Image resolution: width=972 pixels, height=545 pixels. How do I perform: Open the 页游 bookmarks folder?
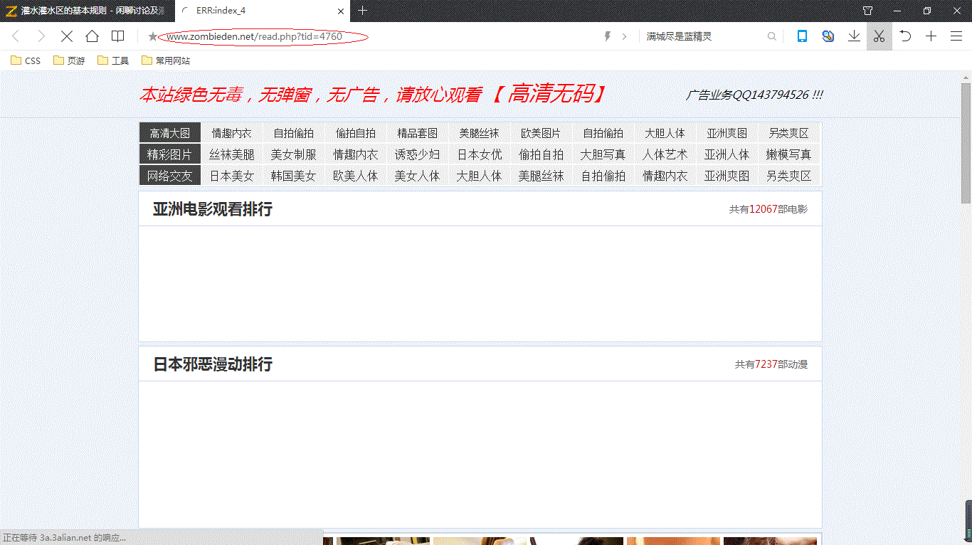[x=69, y=60]
